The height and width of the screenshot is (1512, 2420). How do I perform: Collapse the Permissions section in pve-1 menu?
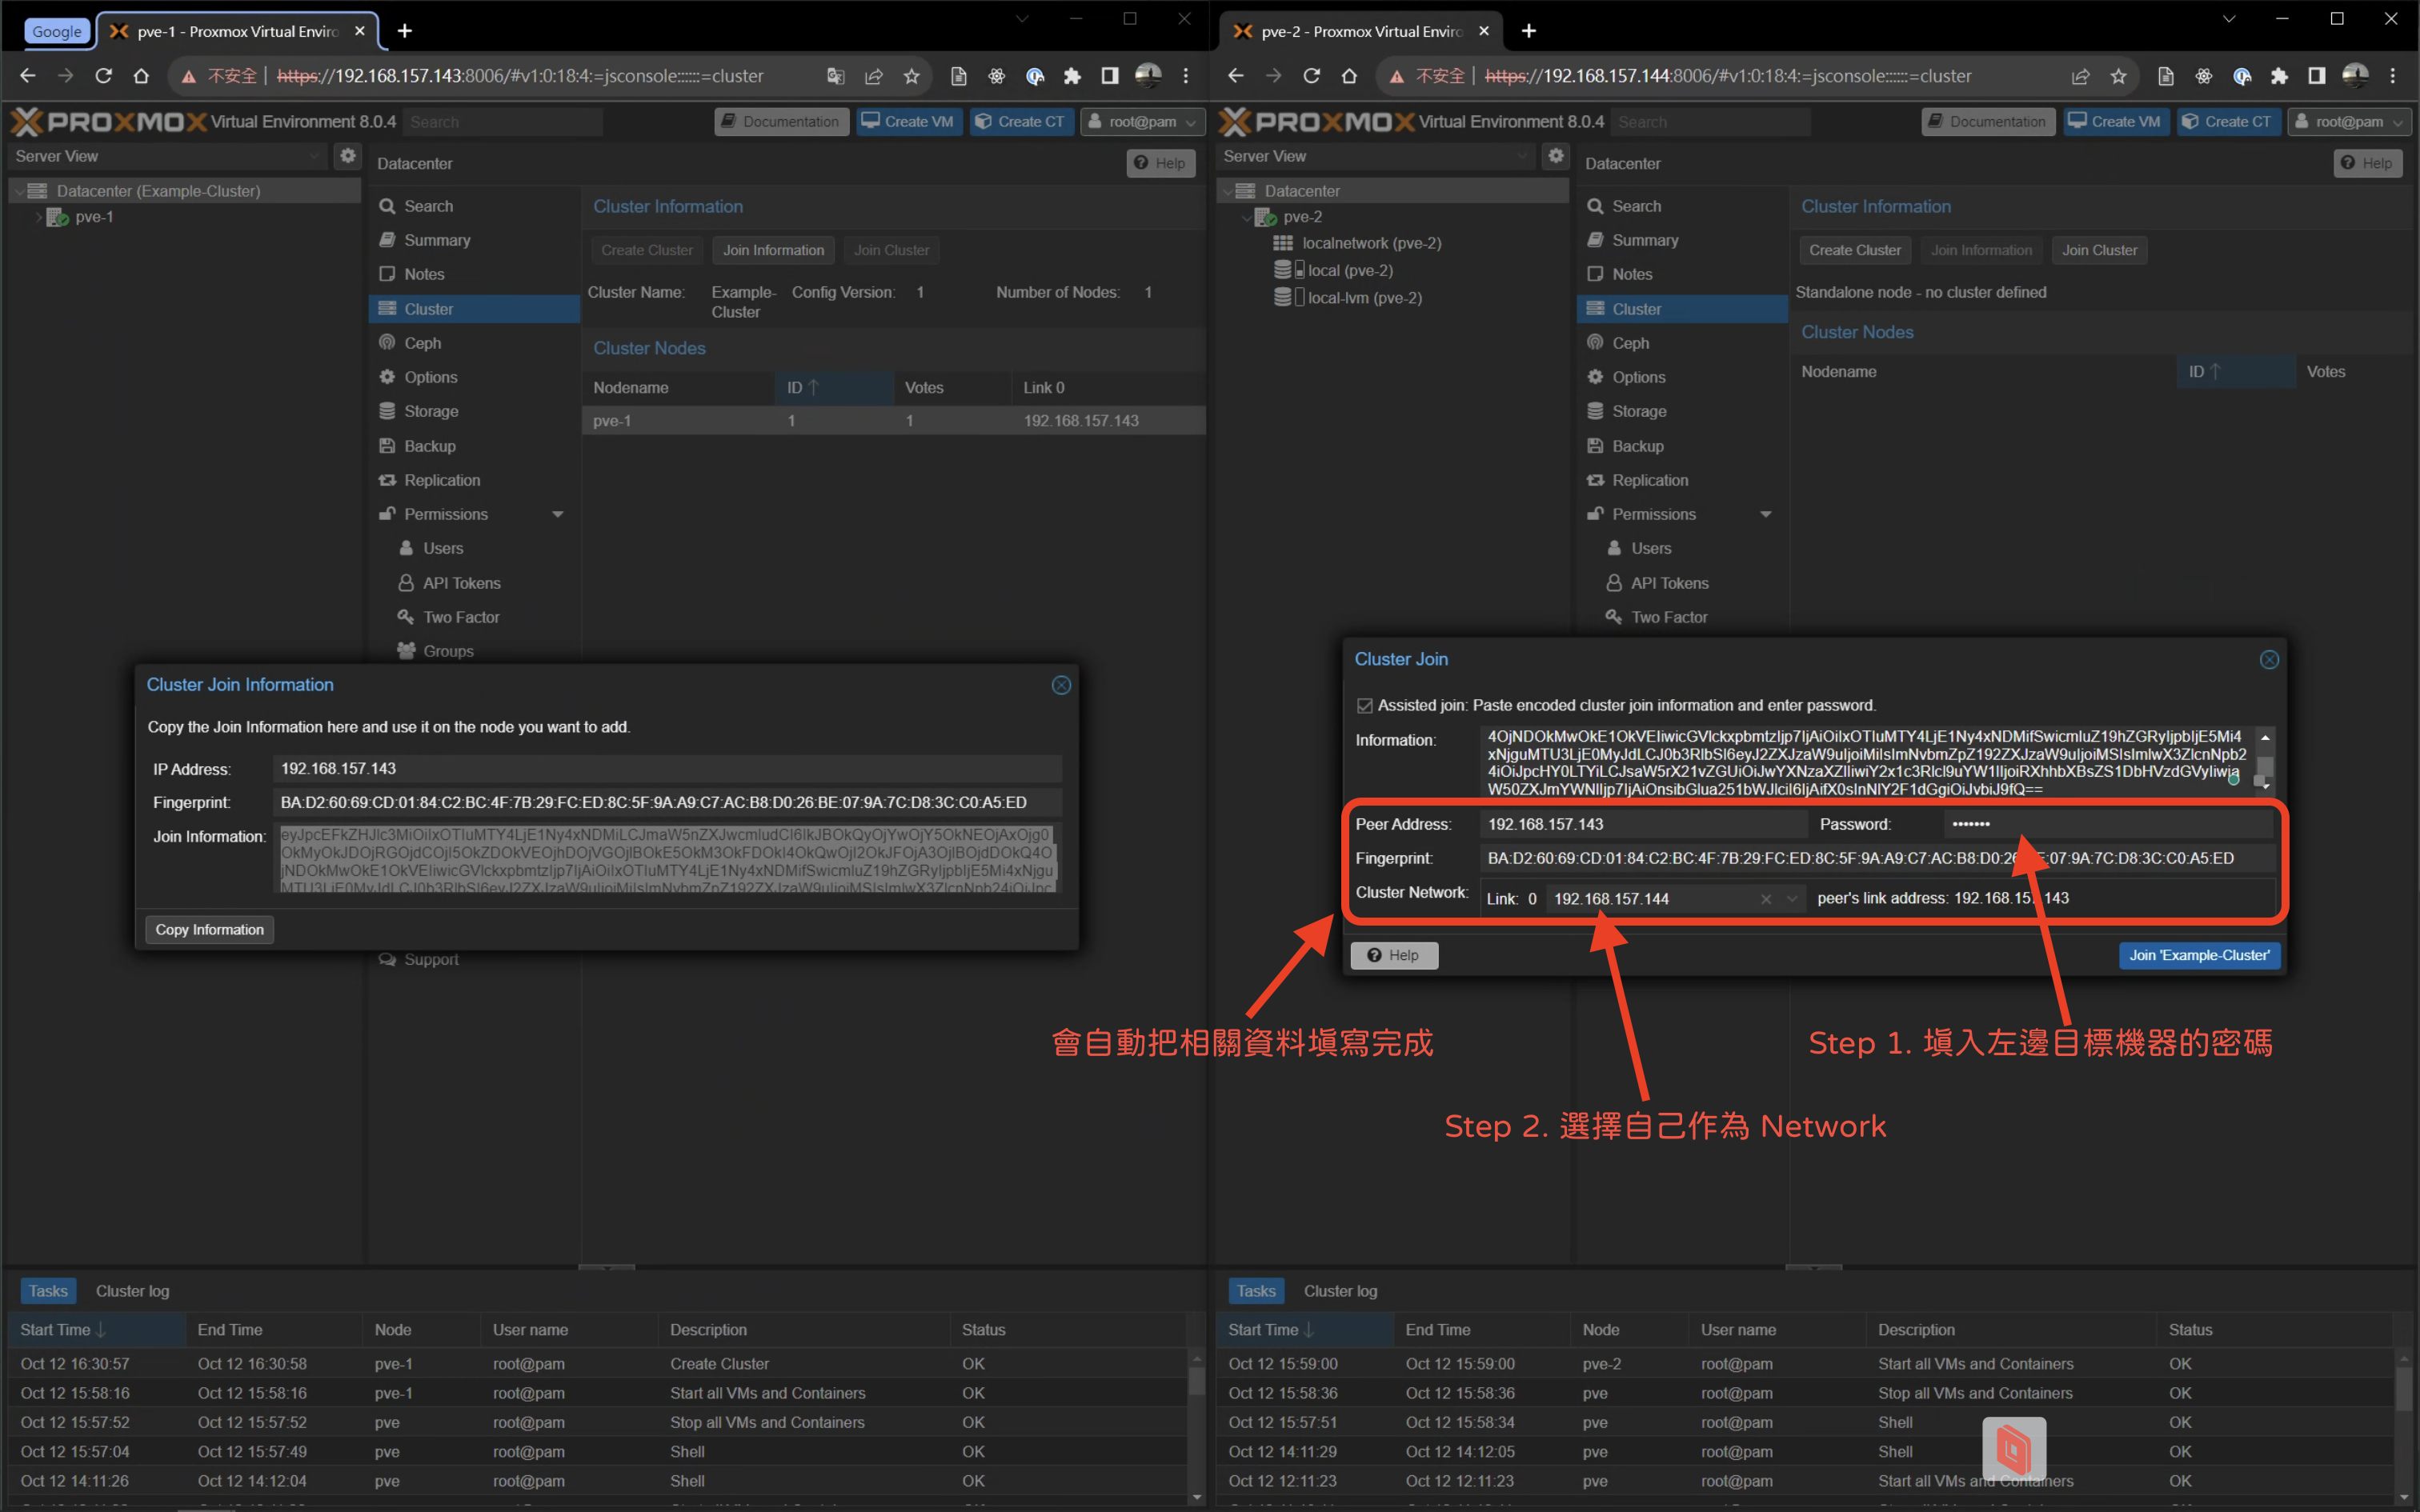[x=558, y=514]
